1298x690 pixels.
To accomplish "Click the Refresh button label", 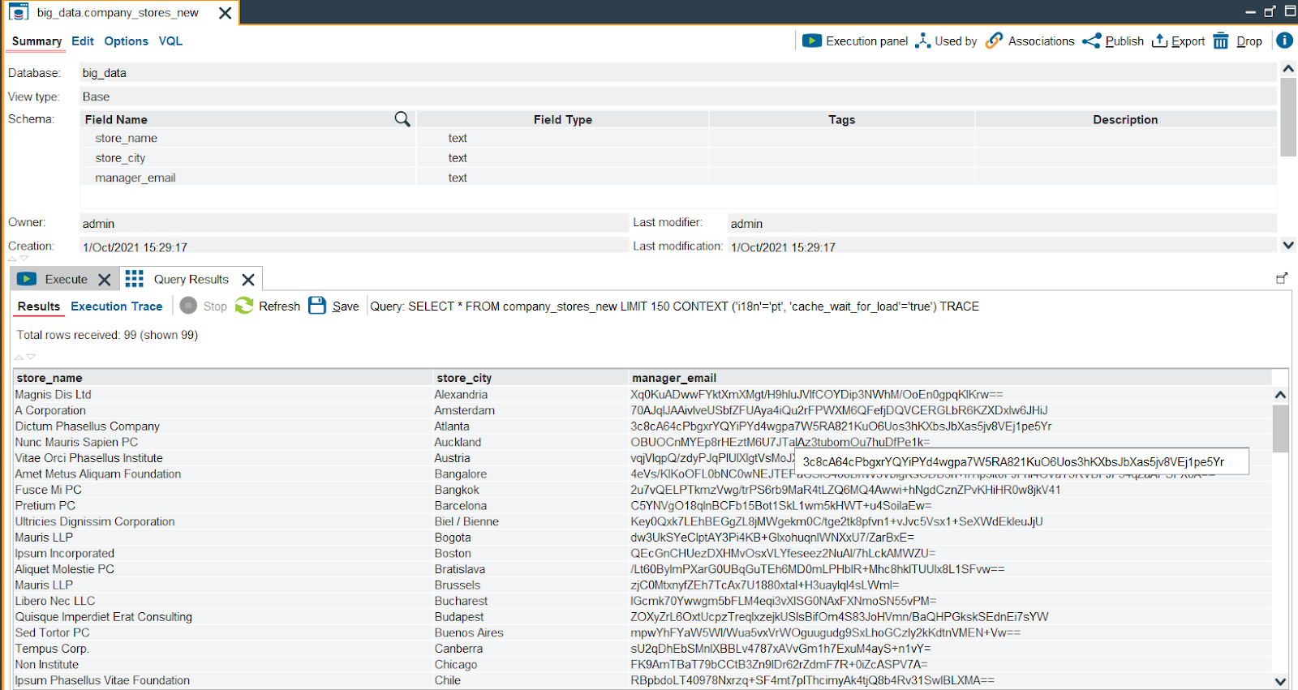I will click(x=279, y=306).
